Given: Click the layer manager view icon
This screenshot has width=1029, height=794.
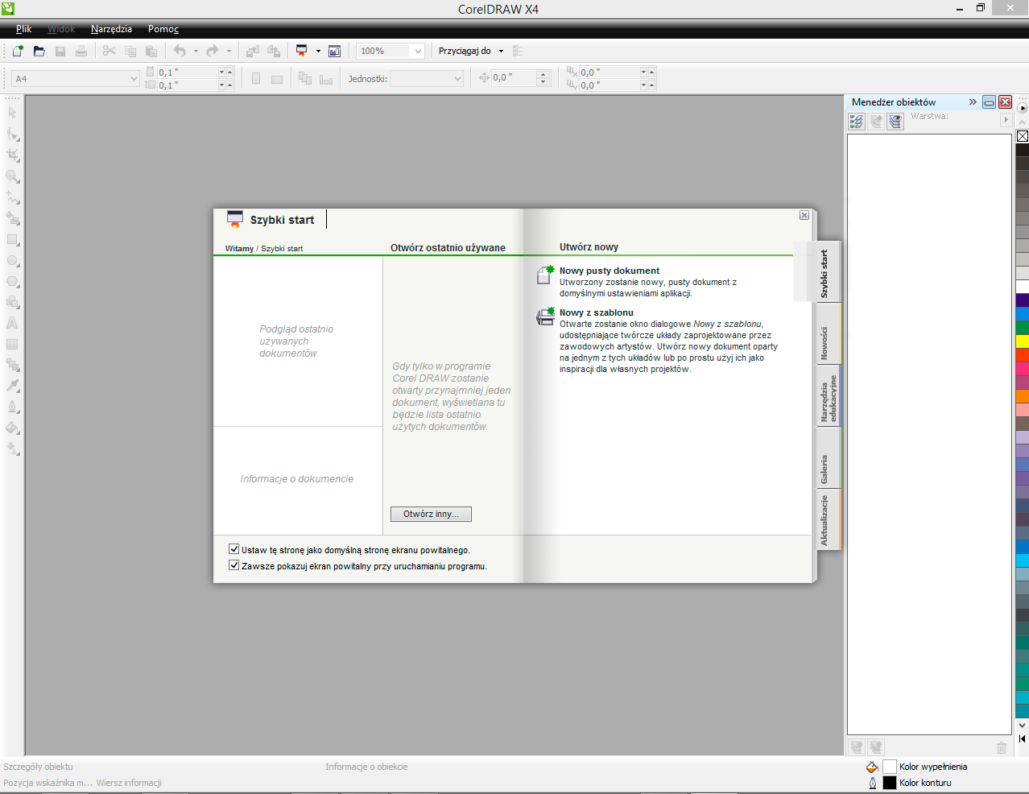Looking at the screenshot, I should [x=895, y=122].
